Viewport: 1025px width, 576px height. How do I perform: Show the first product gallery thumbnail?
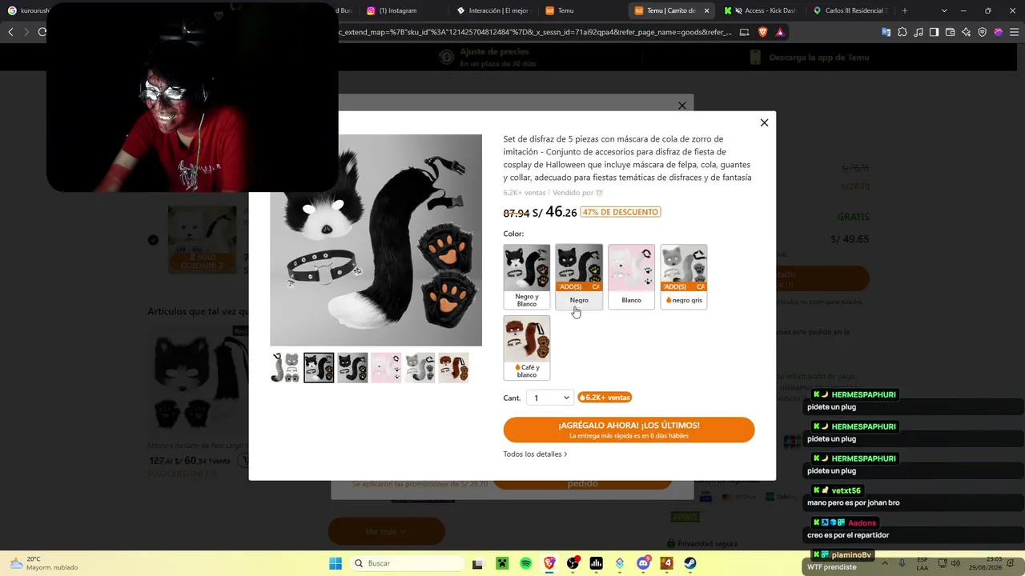pos(285,367)
